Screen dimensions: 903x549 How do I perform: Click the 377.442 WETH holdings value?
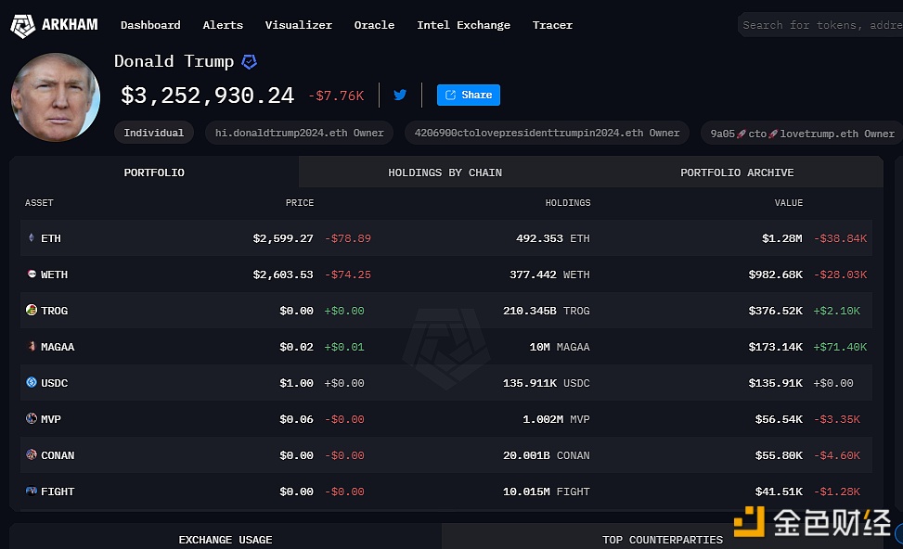coord(550,274)
